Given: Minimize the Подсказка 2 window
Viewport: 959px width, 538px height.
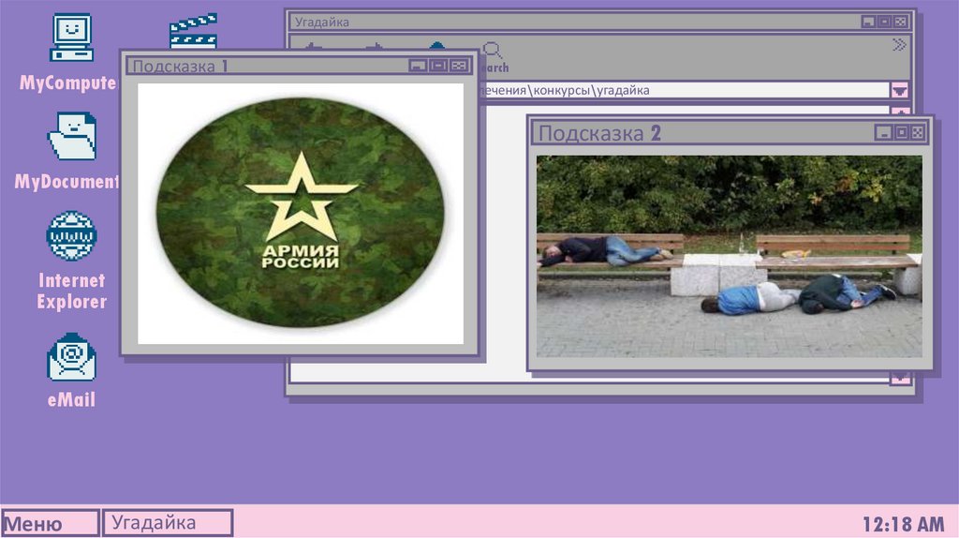Looking at the screenshot, I should (883, 132).
